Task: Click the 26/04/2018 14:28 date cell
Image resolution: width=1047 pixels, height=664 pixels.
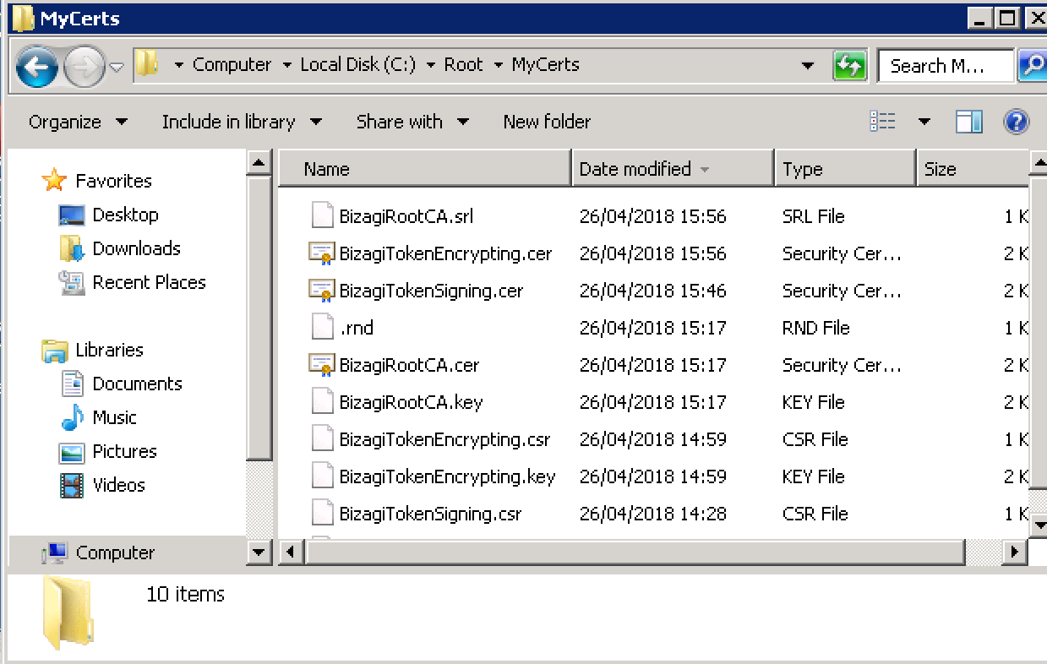Action: point(652,514)
